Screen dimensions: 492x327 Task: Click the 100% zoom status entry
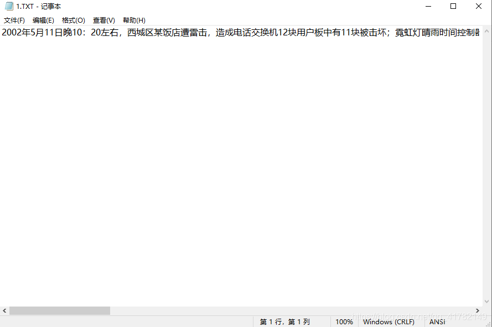tap(344, 322)
